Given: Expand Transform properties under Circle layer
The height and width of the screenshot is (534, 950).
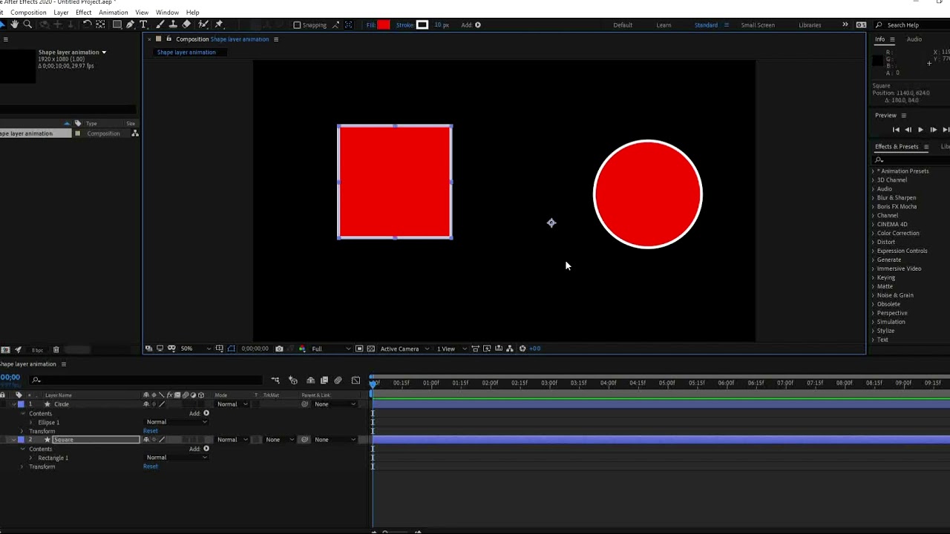Looking at the screenshot, I should point(22,432).
